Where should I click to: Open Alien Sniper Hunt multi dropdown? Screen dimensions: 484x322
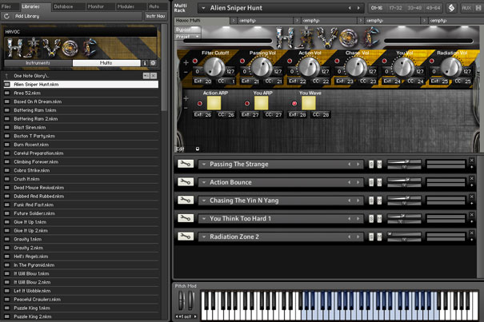tap(203, 8)
